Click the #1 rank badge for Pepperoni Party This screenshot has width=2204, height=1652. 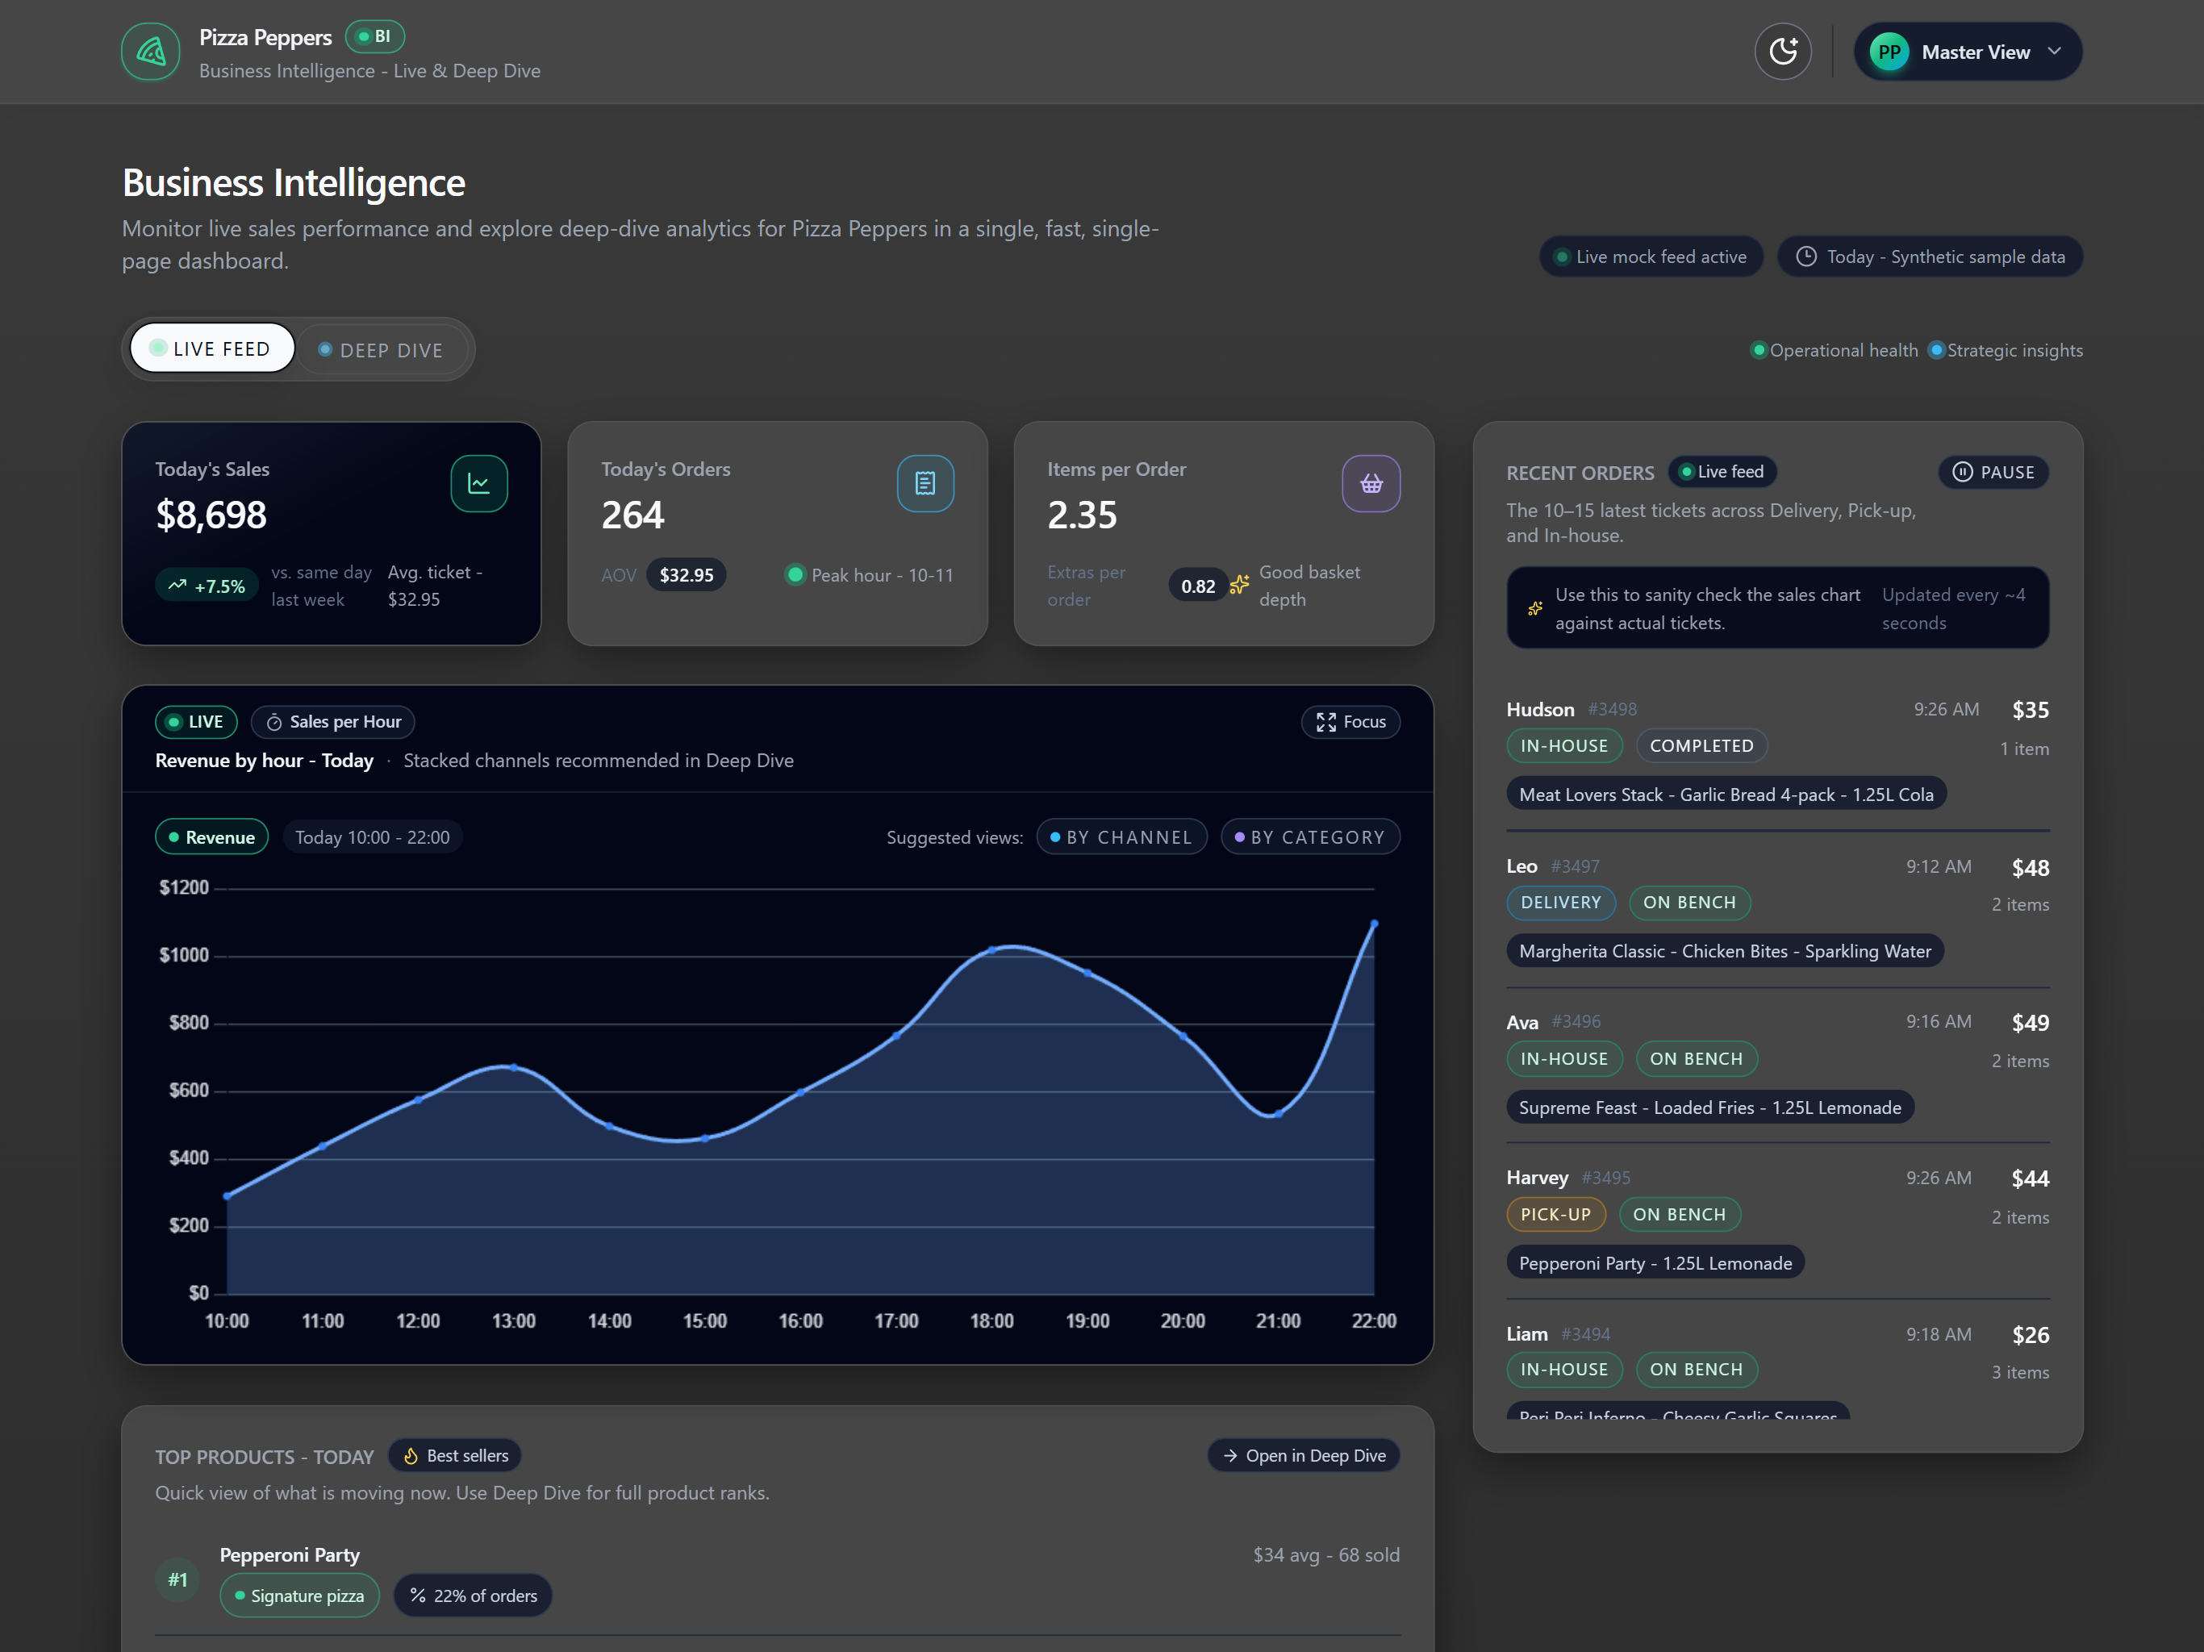(177, 1579)
